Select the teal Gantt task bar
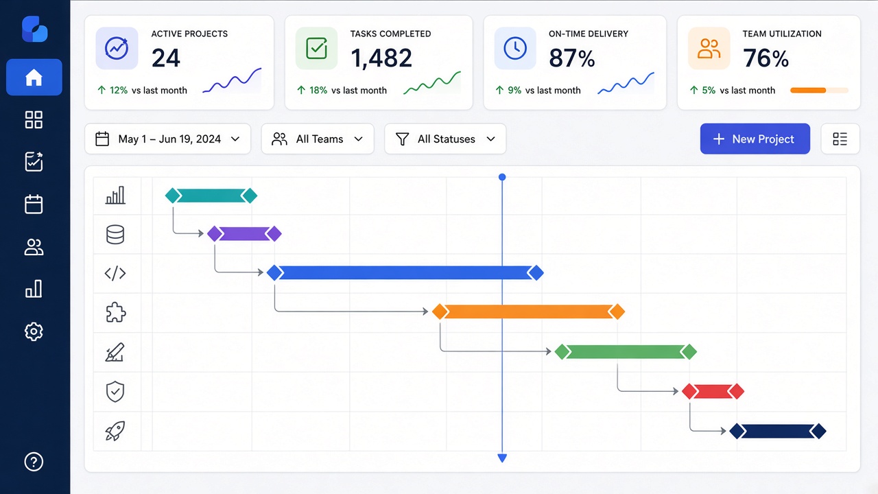 click(211, 196)
